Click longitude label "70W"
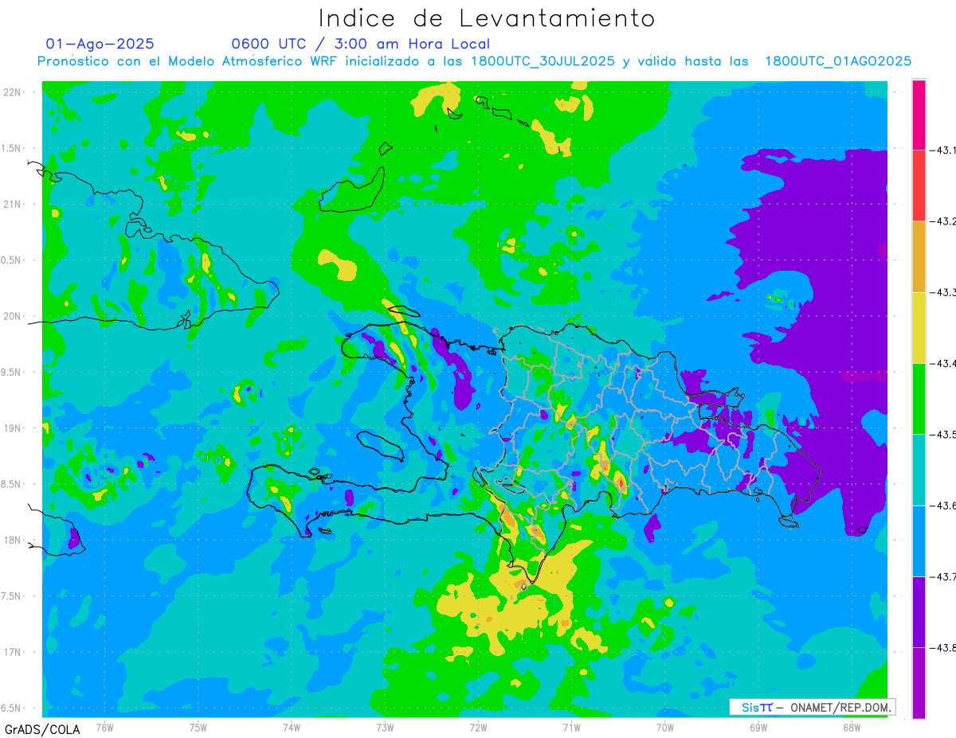The width and height of the screenshot is (956, 738). pos(665,726)
